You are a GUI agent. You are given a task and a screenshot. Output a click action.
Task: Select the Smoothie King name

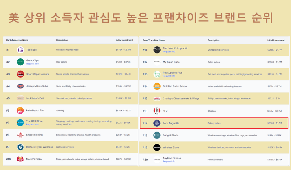point(34,135)
